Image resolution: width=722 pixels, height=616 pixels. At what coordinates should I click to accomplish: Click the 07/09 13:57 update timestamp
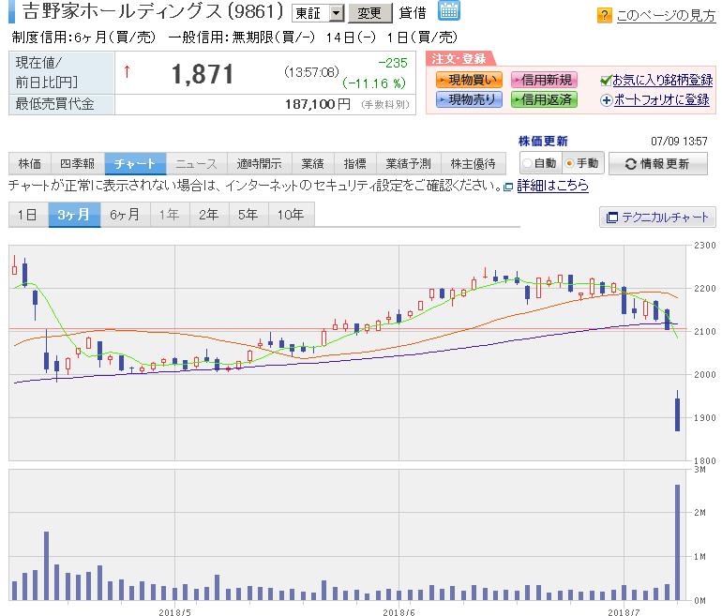679,142
